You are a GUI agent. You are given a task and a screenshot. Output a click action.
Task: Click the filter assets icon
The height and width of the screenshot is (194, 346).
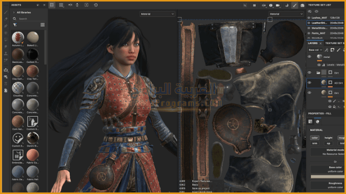[15, 25]
